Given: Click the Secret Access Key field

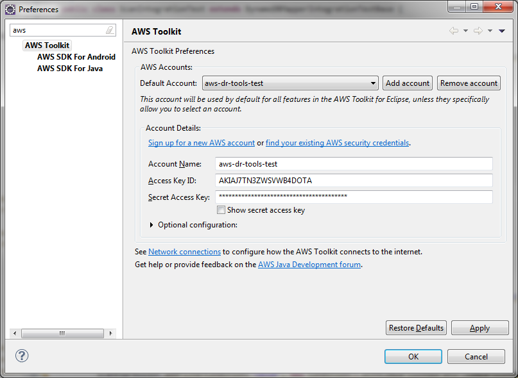Looking at the screenshot, I should coord(354,197).
